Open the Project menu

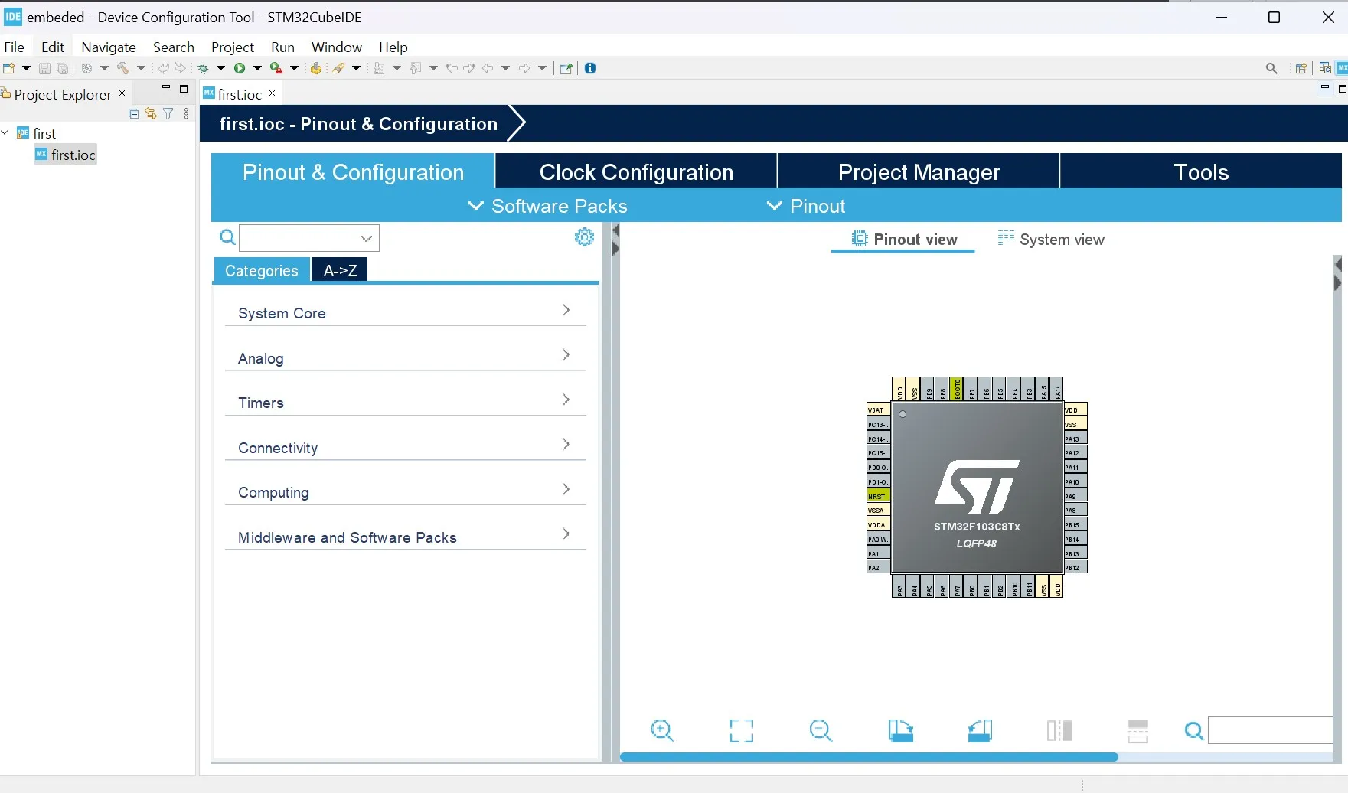[233, 47]
